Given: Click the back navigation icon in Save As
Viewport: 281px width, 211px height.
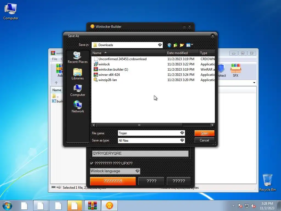Looking at the screenshot, I should 169,45.
